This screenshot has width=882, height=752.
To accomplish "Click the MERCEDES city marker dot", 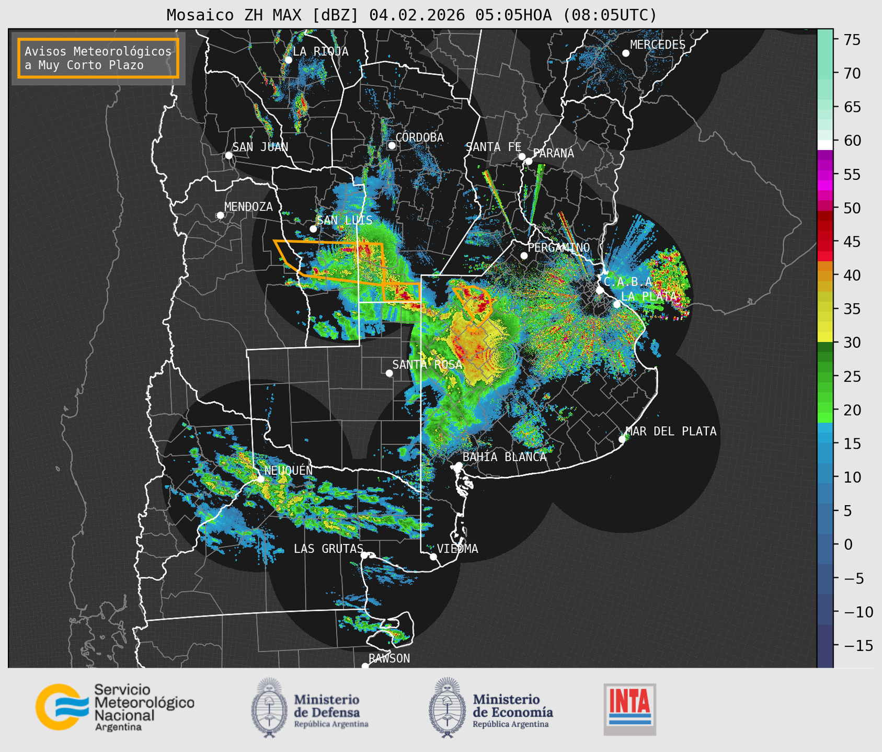I will (x=625, y=53).
